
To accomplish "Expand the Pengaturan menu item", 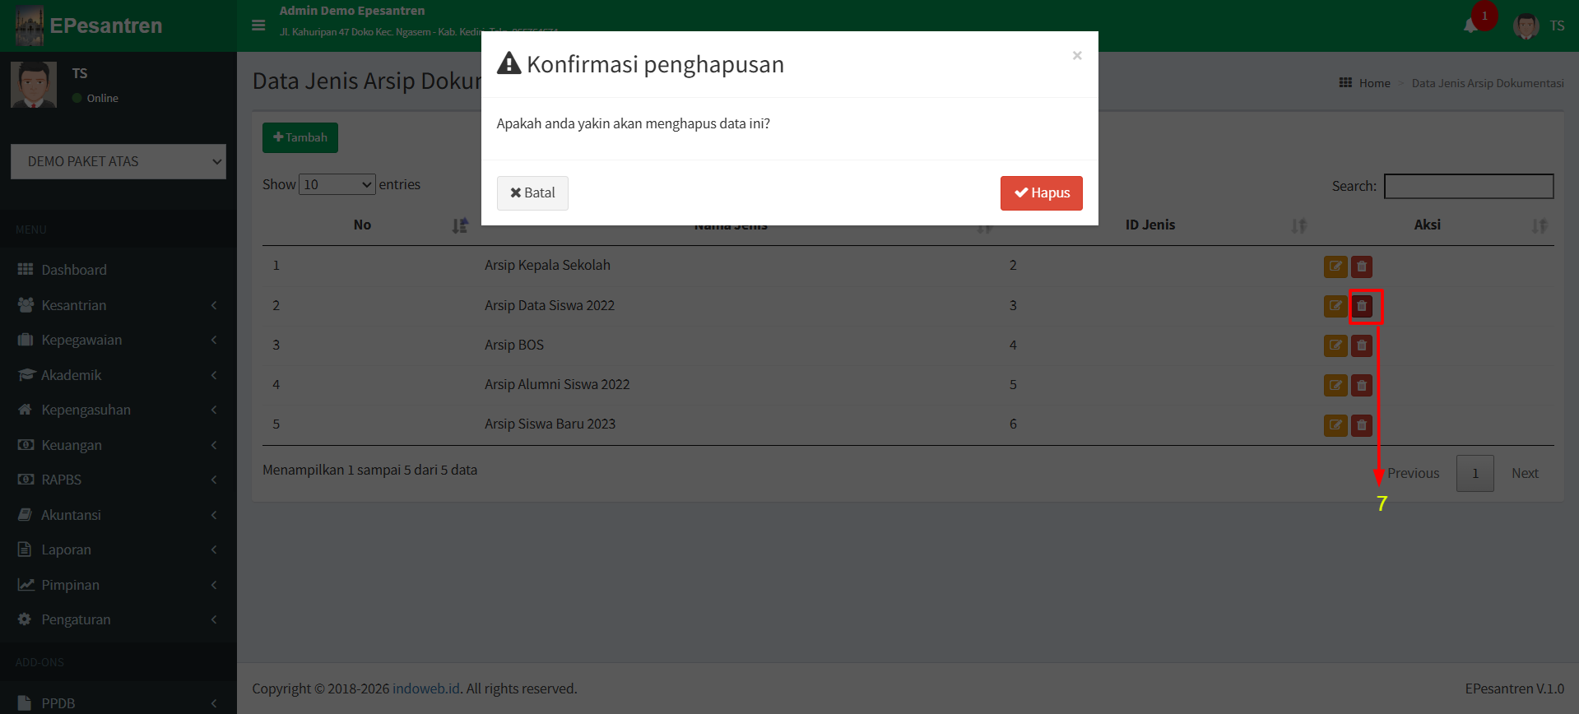I will 76,619.
